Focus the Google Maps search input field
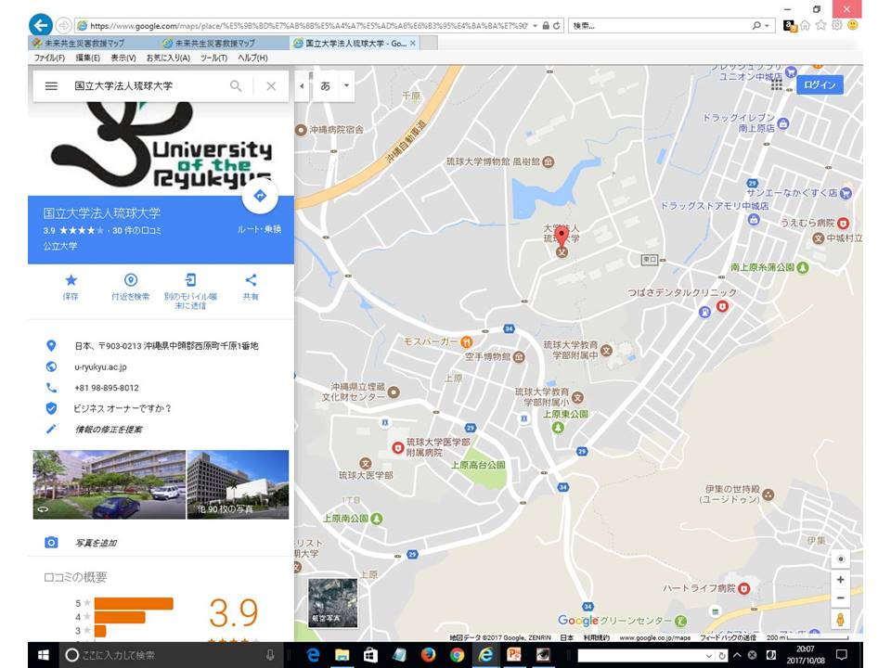The height and width of the screenshot is (668, 891). [x=148, y=85]
